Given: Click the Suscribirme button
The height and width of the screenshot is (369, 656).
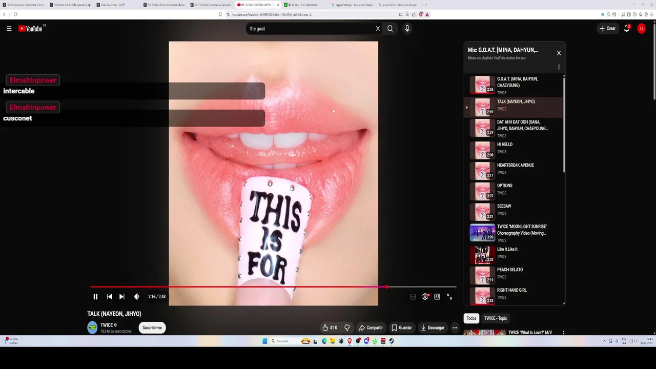Looking at the screenshot, I should (x=152, y=327).
